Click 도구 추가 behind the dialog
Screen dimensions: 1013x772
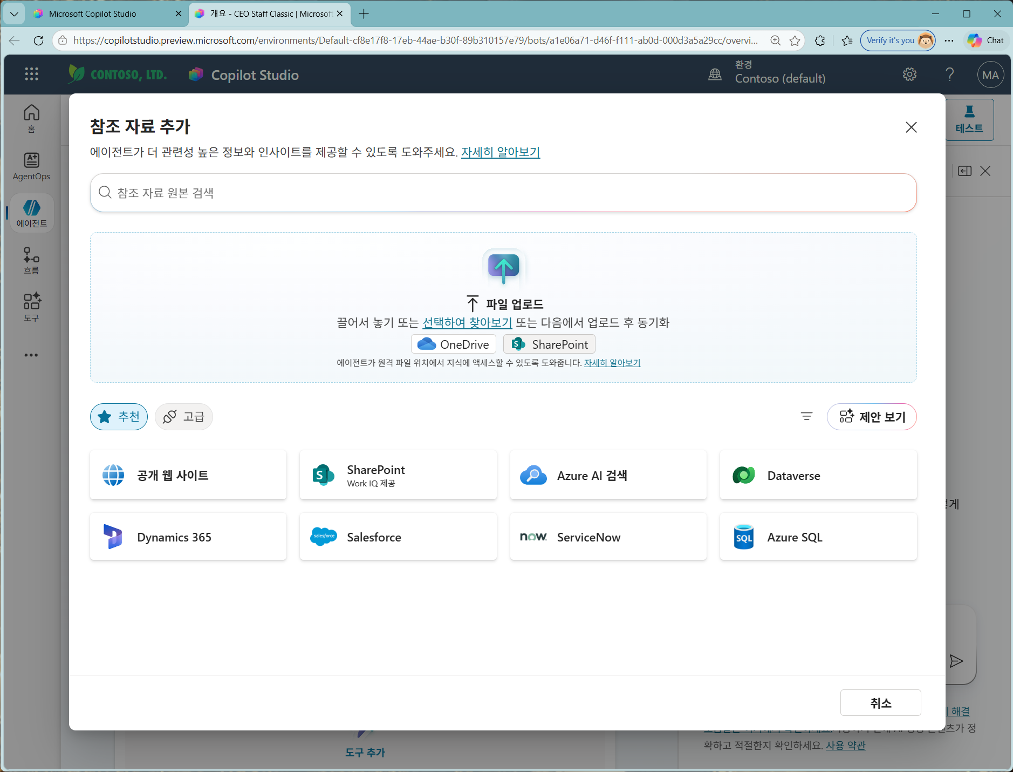pos(365,752)
